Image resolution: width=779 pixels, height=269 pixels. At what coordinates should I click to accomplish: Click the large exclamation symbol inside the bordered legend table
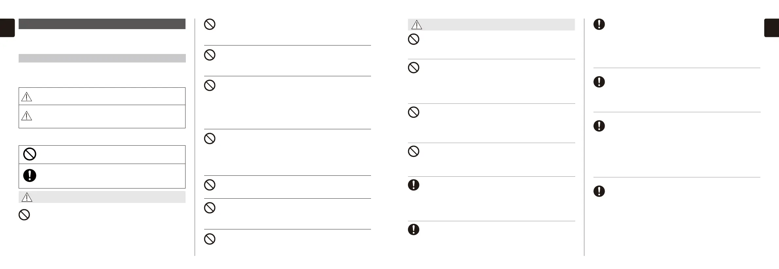pos(30,175)
